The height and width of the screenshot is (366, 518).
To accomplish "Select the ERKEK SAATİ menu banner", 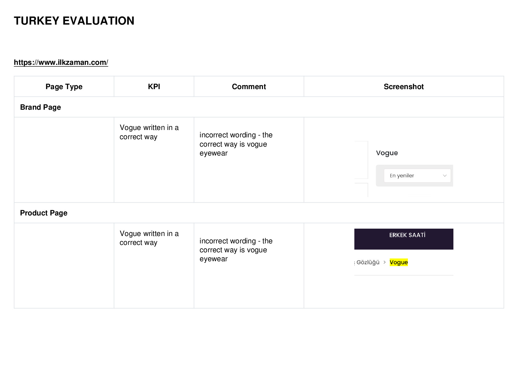I will click(404, 239).
